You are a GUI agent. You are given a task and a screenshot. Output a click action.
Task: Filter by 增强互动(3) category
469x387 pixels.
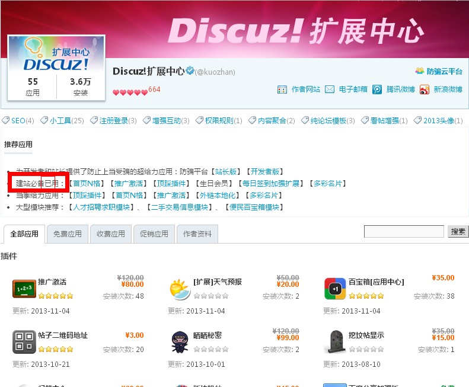click(171, 120)
